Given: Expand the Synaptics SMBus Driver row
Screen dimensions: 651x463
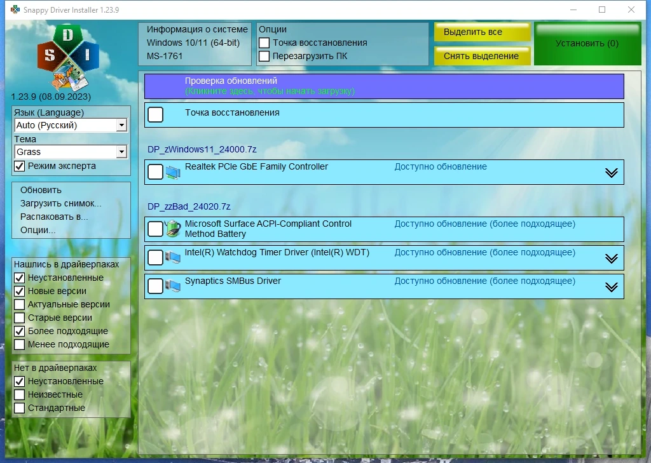Looking at the screenshot, I should click(611, 287).
